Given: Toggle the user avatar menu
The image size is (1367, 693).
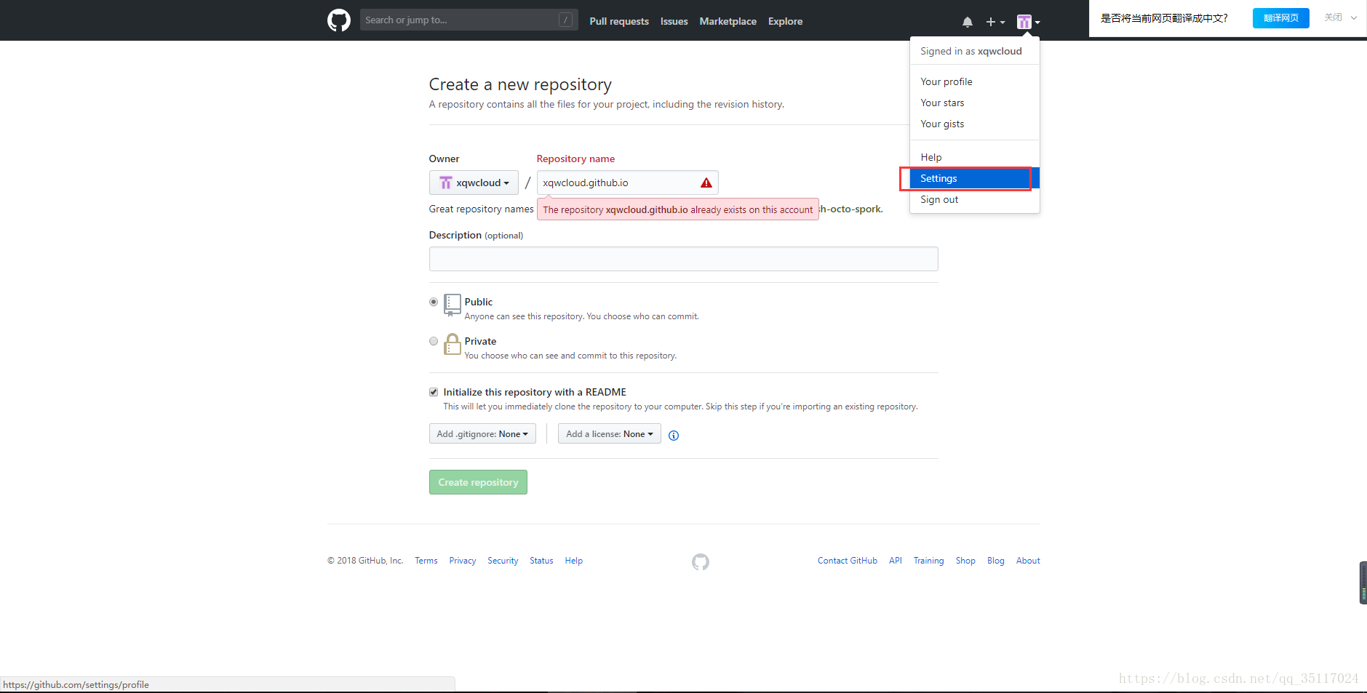Looking at the screenshot, I should [1028, 22].
